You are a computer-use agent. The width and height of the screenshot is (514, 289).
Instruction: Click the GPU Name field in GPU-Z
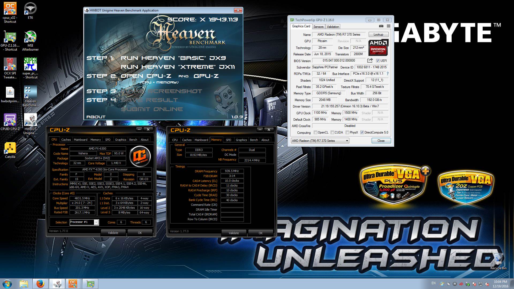[x=339, y=35]
